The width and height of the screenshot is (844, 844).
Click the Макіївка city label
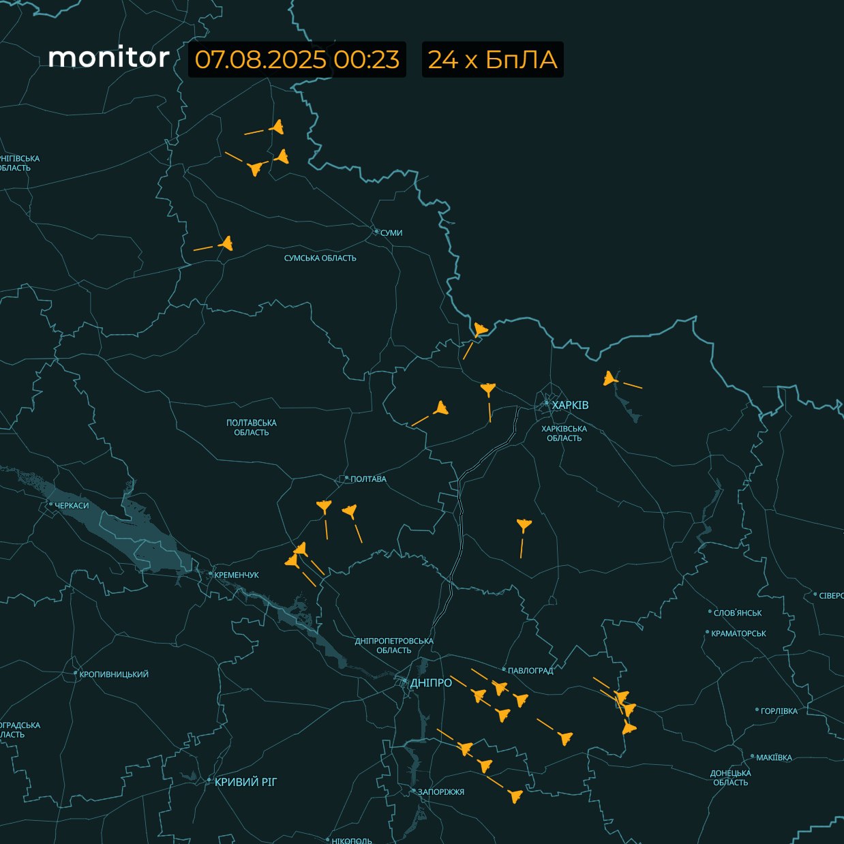pos(774,757)
